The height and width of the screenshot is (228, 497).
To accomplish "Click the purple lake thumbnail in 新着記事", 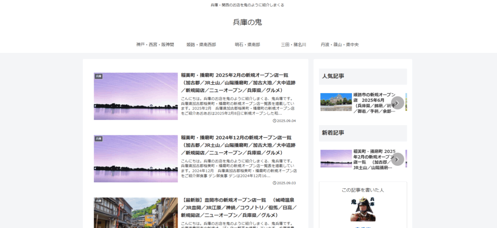I will click(x=336, y=159).
